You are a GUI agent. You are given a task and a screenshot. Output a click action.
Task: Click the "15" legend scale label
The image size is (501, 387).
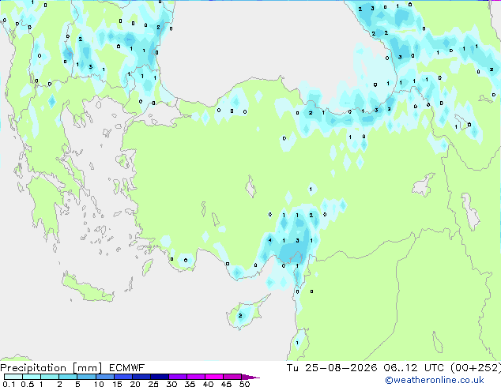tap(117, 384)
